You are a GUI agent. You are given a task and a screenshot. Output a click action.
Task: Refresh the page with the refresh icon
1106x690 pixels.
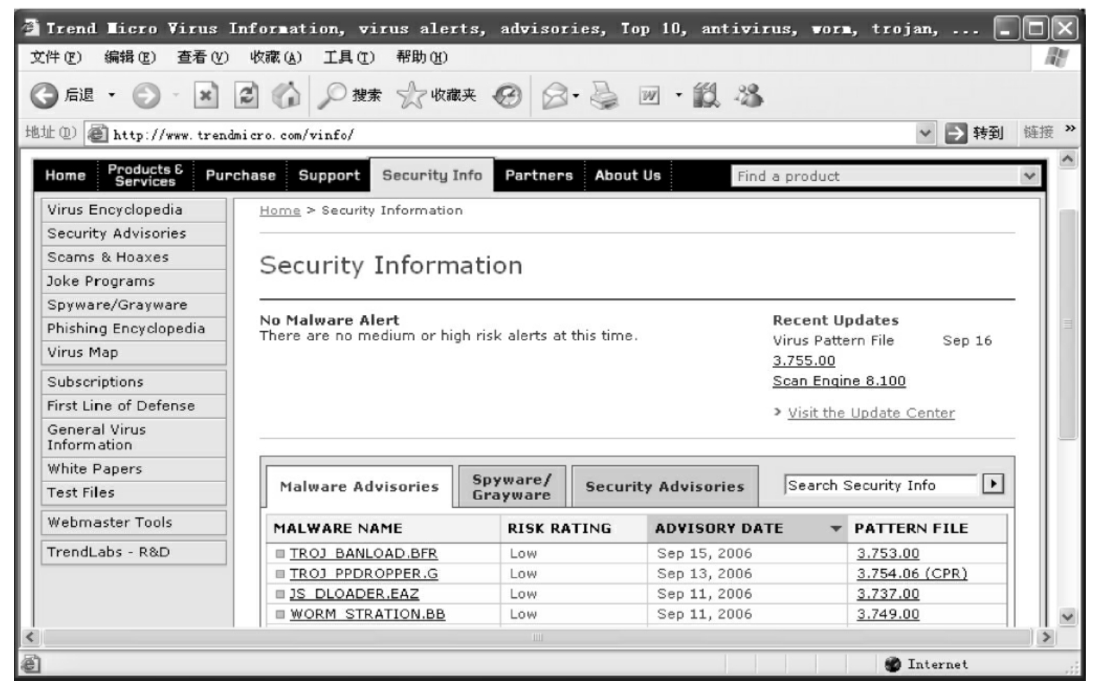coord(246,96)
